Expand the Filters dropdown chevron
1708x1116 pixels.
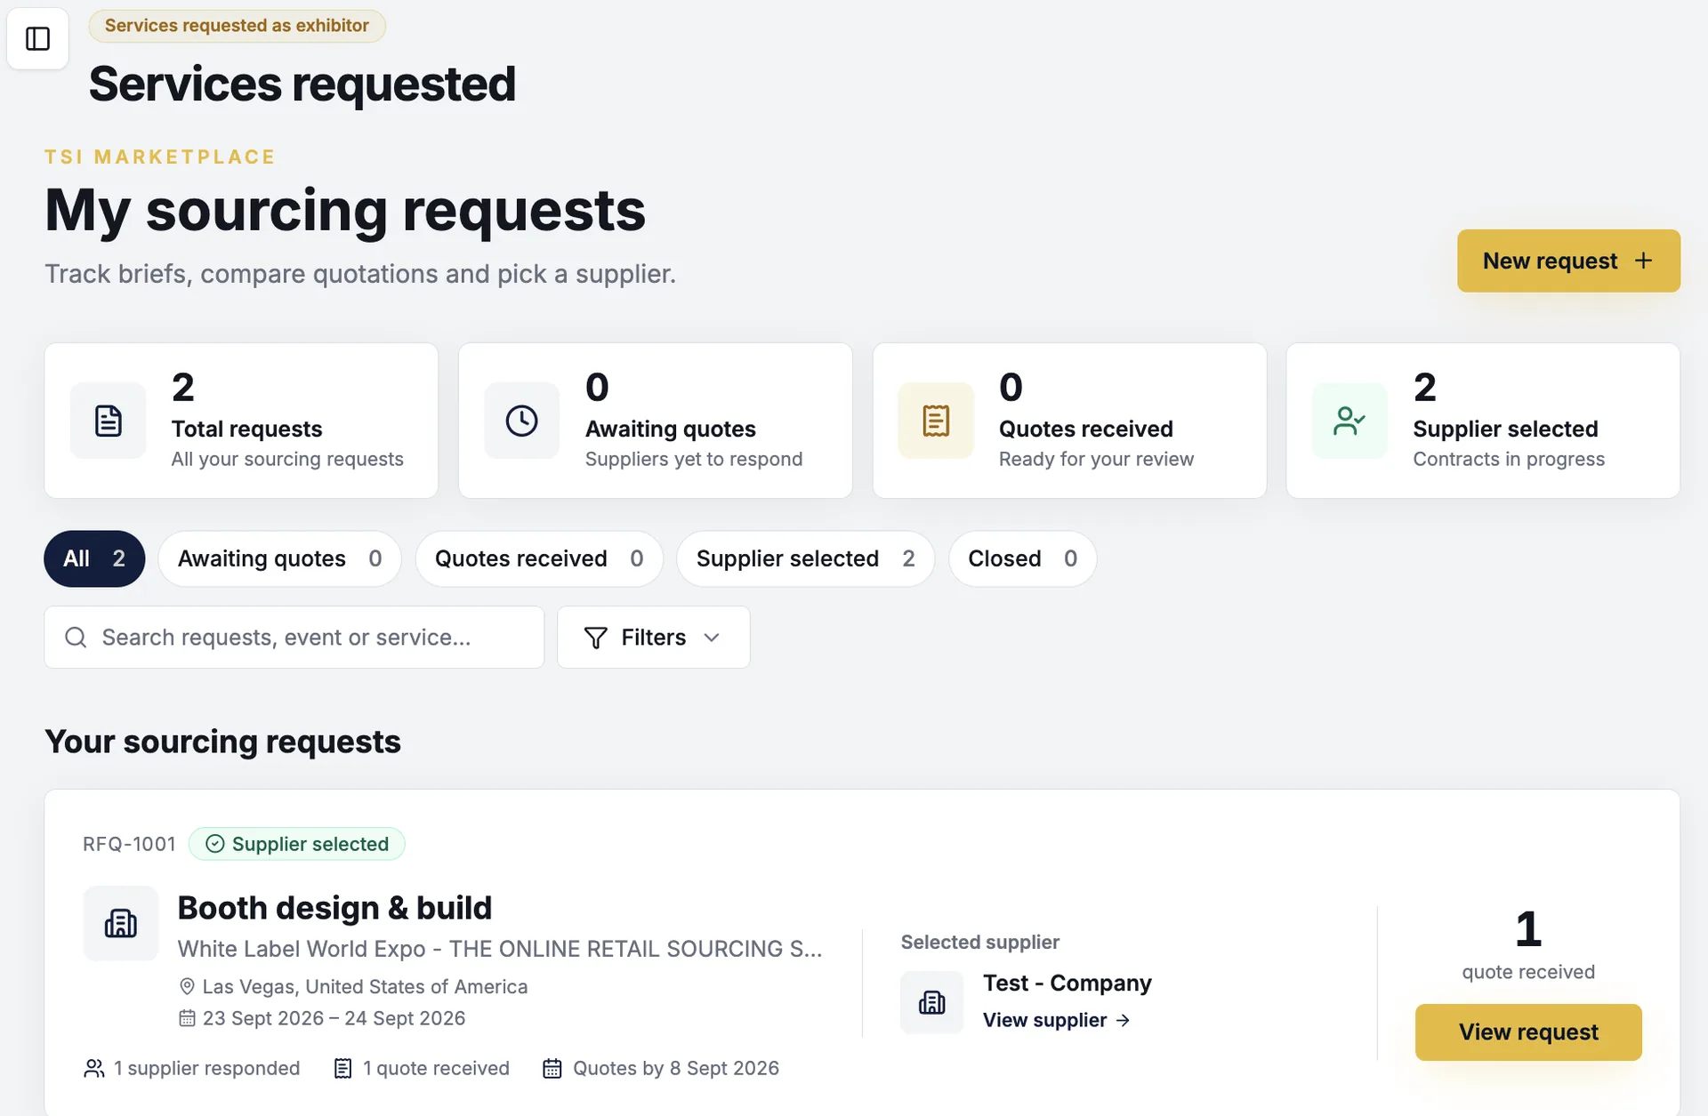pyautogui.click(x=711, y=638)
